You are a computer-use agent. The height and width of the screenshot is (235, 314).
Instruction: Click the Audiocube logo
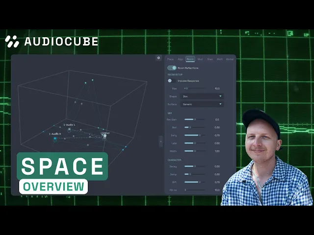(x=52, y=41)
